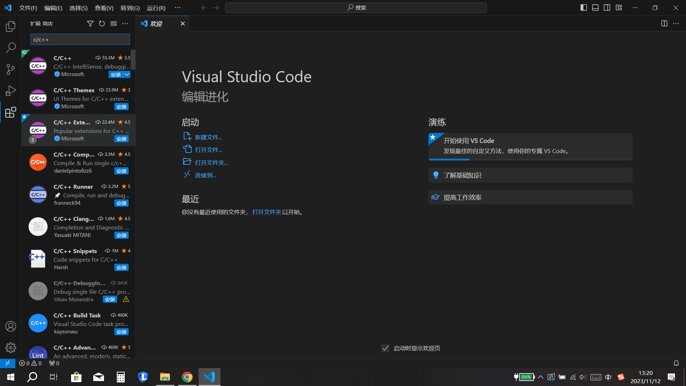
Task: Open notifications bell in status bar
Action: [x=676, y=363]
